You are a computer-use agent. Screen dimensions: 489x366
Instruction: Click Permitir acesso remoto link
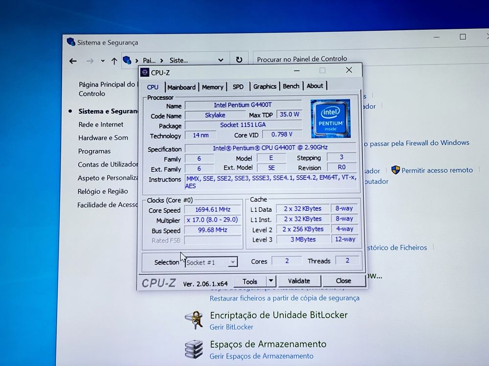coord(437,170)
